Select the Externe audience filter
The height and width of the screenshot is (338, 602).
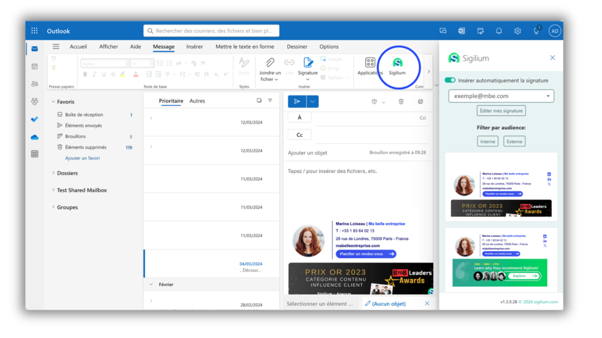[514, 141]
